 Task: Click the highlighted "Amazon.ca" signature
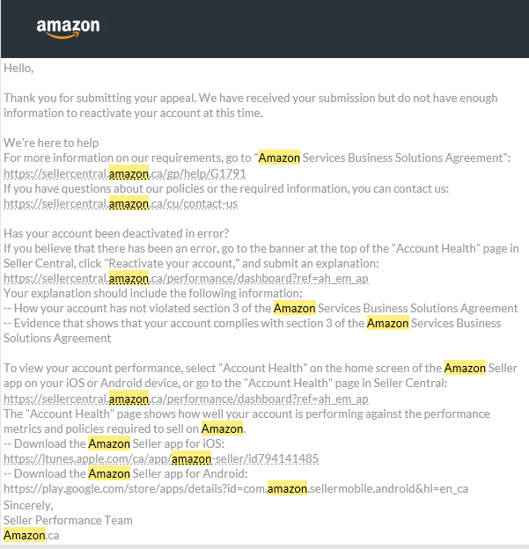[x=31, y=535]
